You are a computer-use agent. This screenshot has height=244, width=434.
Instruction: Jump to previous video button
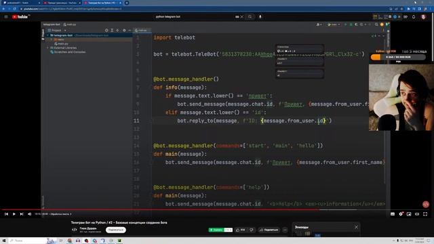click(6, 214)
